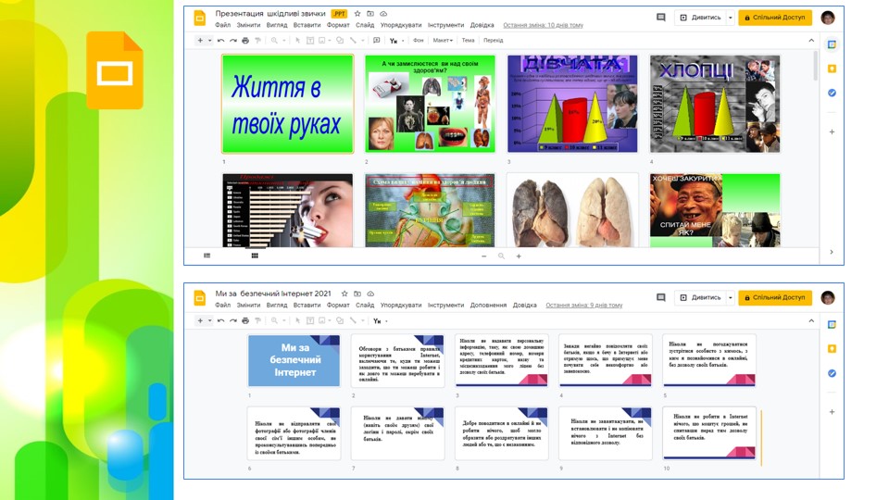Expand the Дивитись dropdown arrow in top window

point(731,18)
